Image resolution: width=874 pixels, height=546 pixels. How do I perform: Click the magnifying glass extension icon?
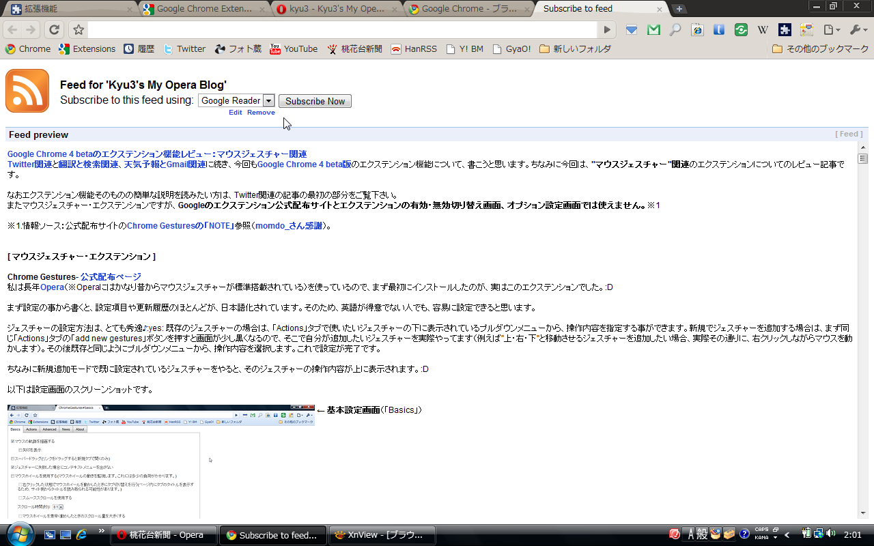[675, 30]
